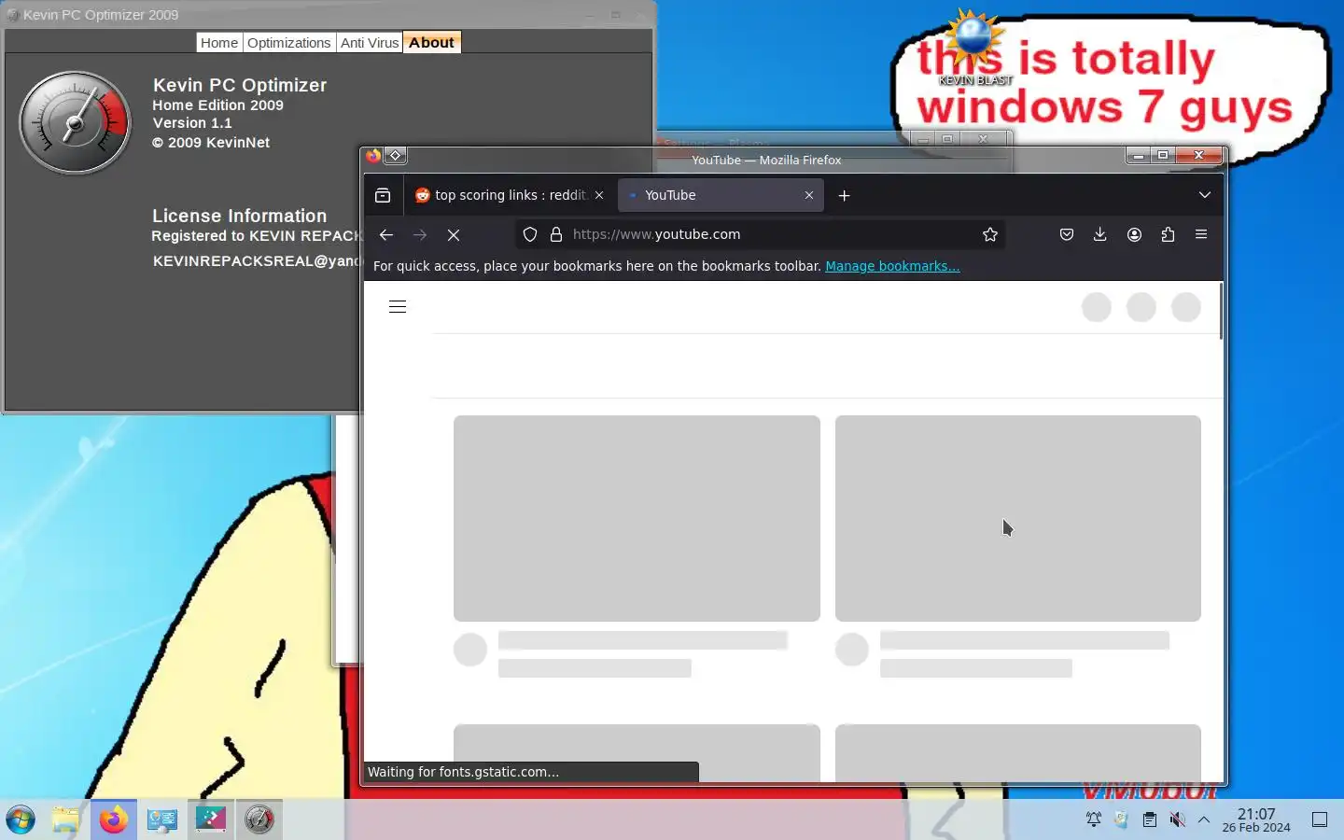Switch to reddit top scoring links tab

[x=509, y=195]
